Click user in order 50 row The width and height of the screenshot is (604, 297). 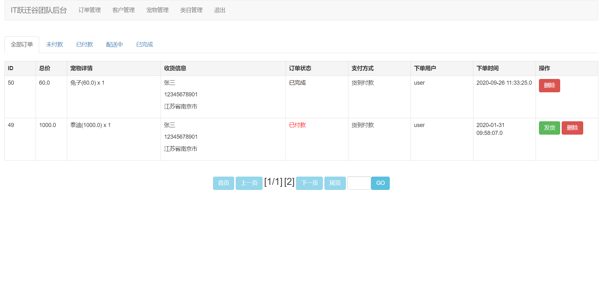(419, 83)
